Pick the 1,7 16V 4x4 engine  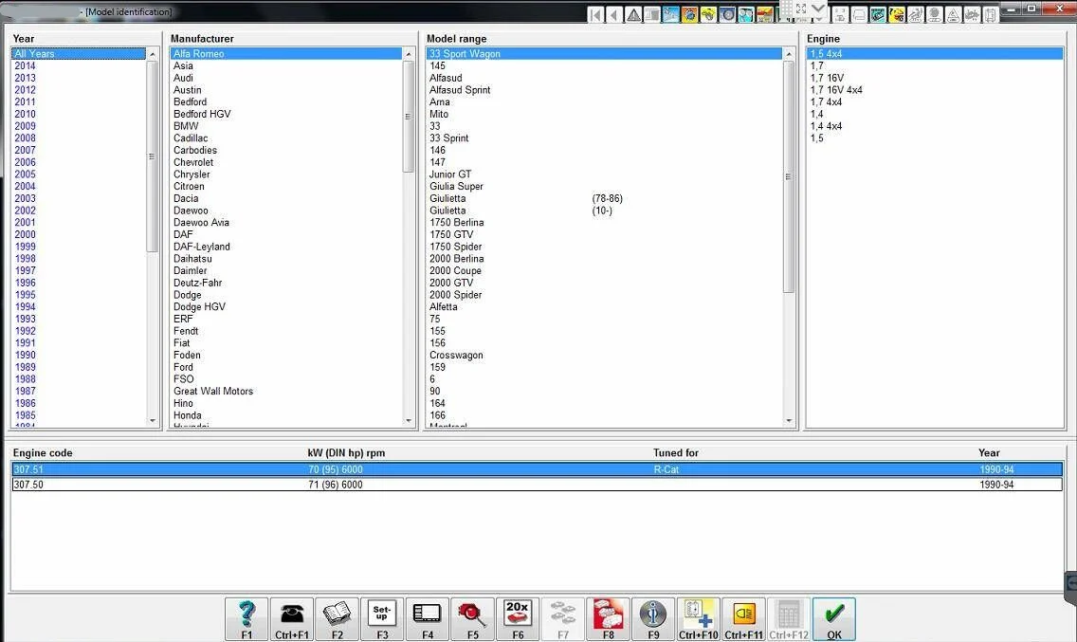click(836, 90)
